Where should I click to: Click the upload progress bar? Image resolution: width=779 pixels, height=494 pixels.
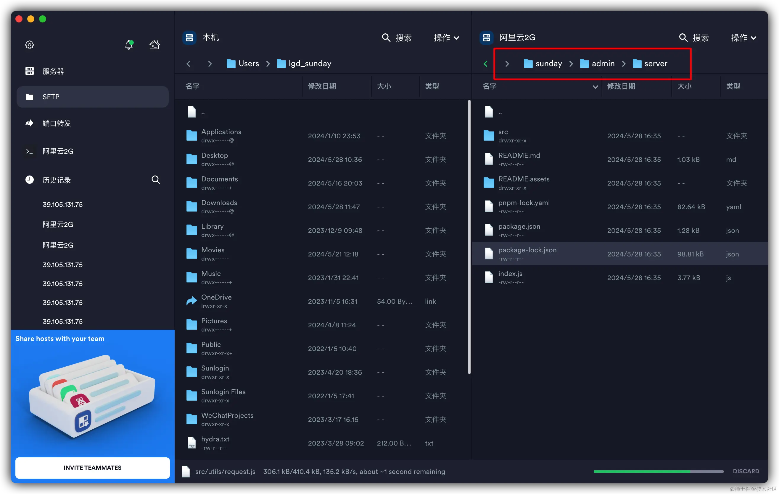tap(658, 472)
